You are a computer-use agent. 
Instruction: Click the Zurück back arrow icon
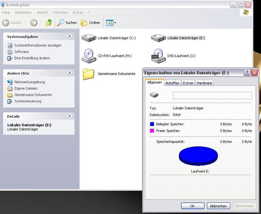tap(6, 23)
